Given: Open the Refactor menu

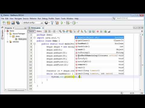Looking at the screenshot, I should coord(33,19).
